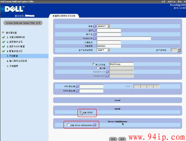The image size is (186, 141).
Task: Click the left gray button at page bottom
Action: click(113, 139)
